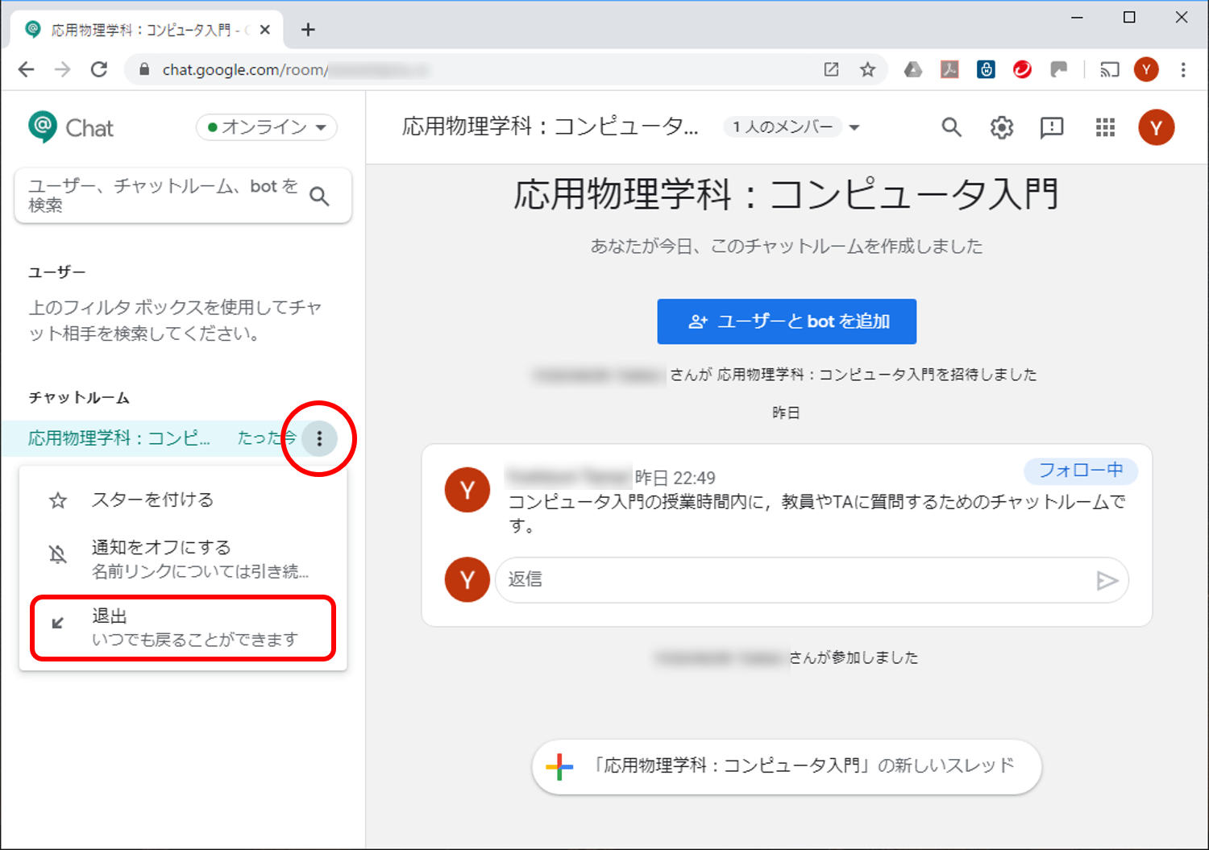
Task: Click the gray speech bubble extension icon
Action: pyautogui.click(x=1058, y=69)
